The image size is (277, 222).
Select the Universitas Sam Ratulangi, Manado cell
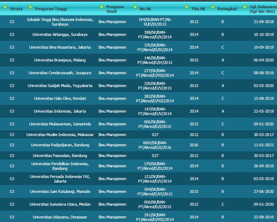click(x=60, y=191)
